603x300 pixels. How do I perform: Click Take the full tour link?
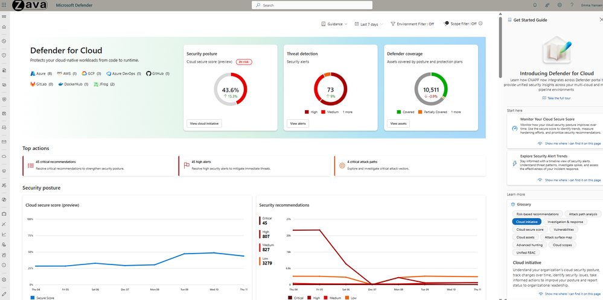click(556, 98)
